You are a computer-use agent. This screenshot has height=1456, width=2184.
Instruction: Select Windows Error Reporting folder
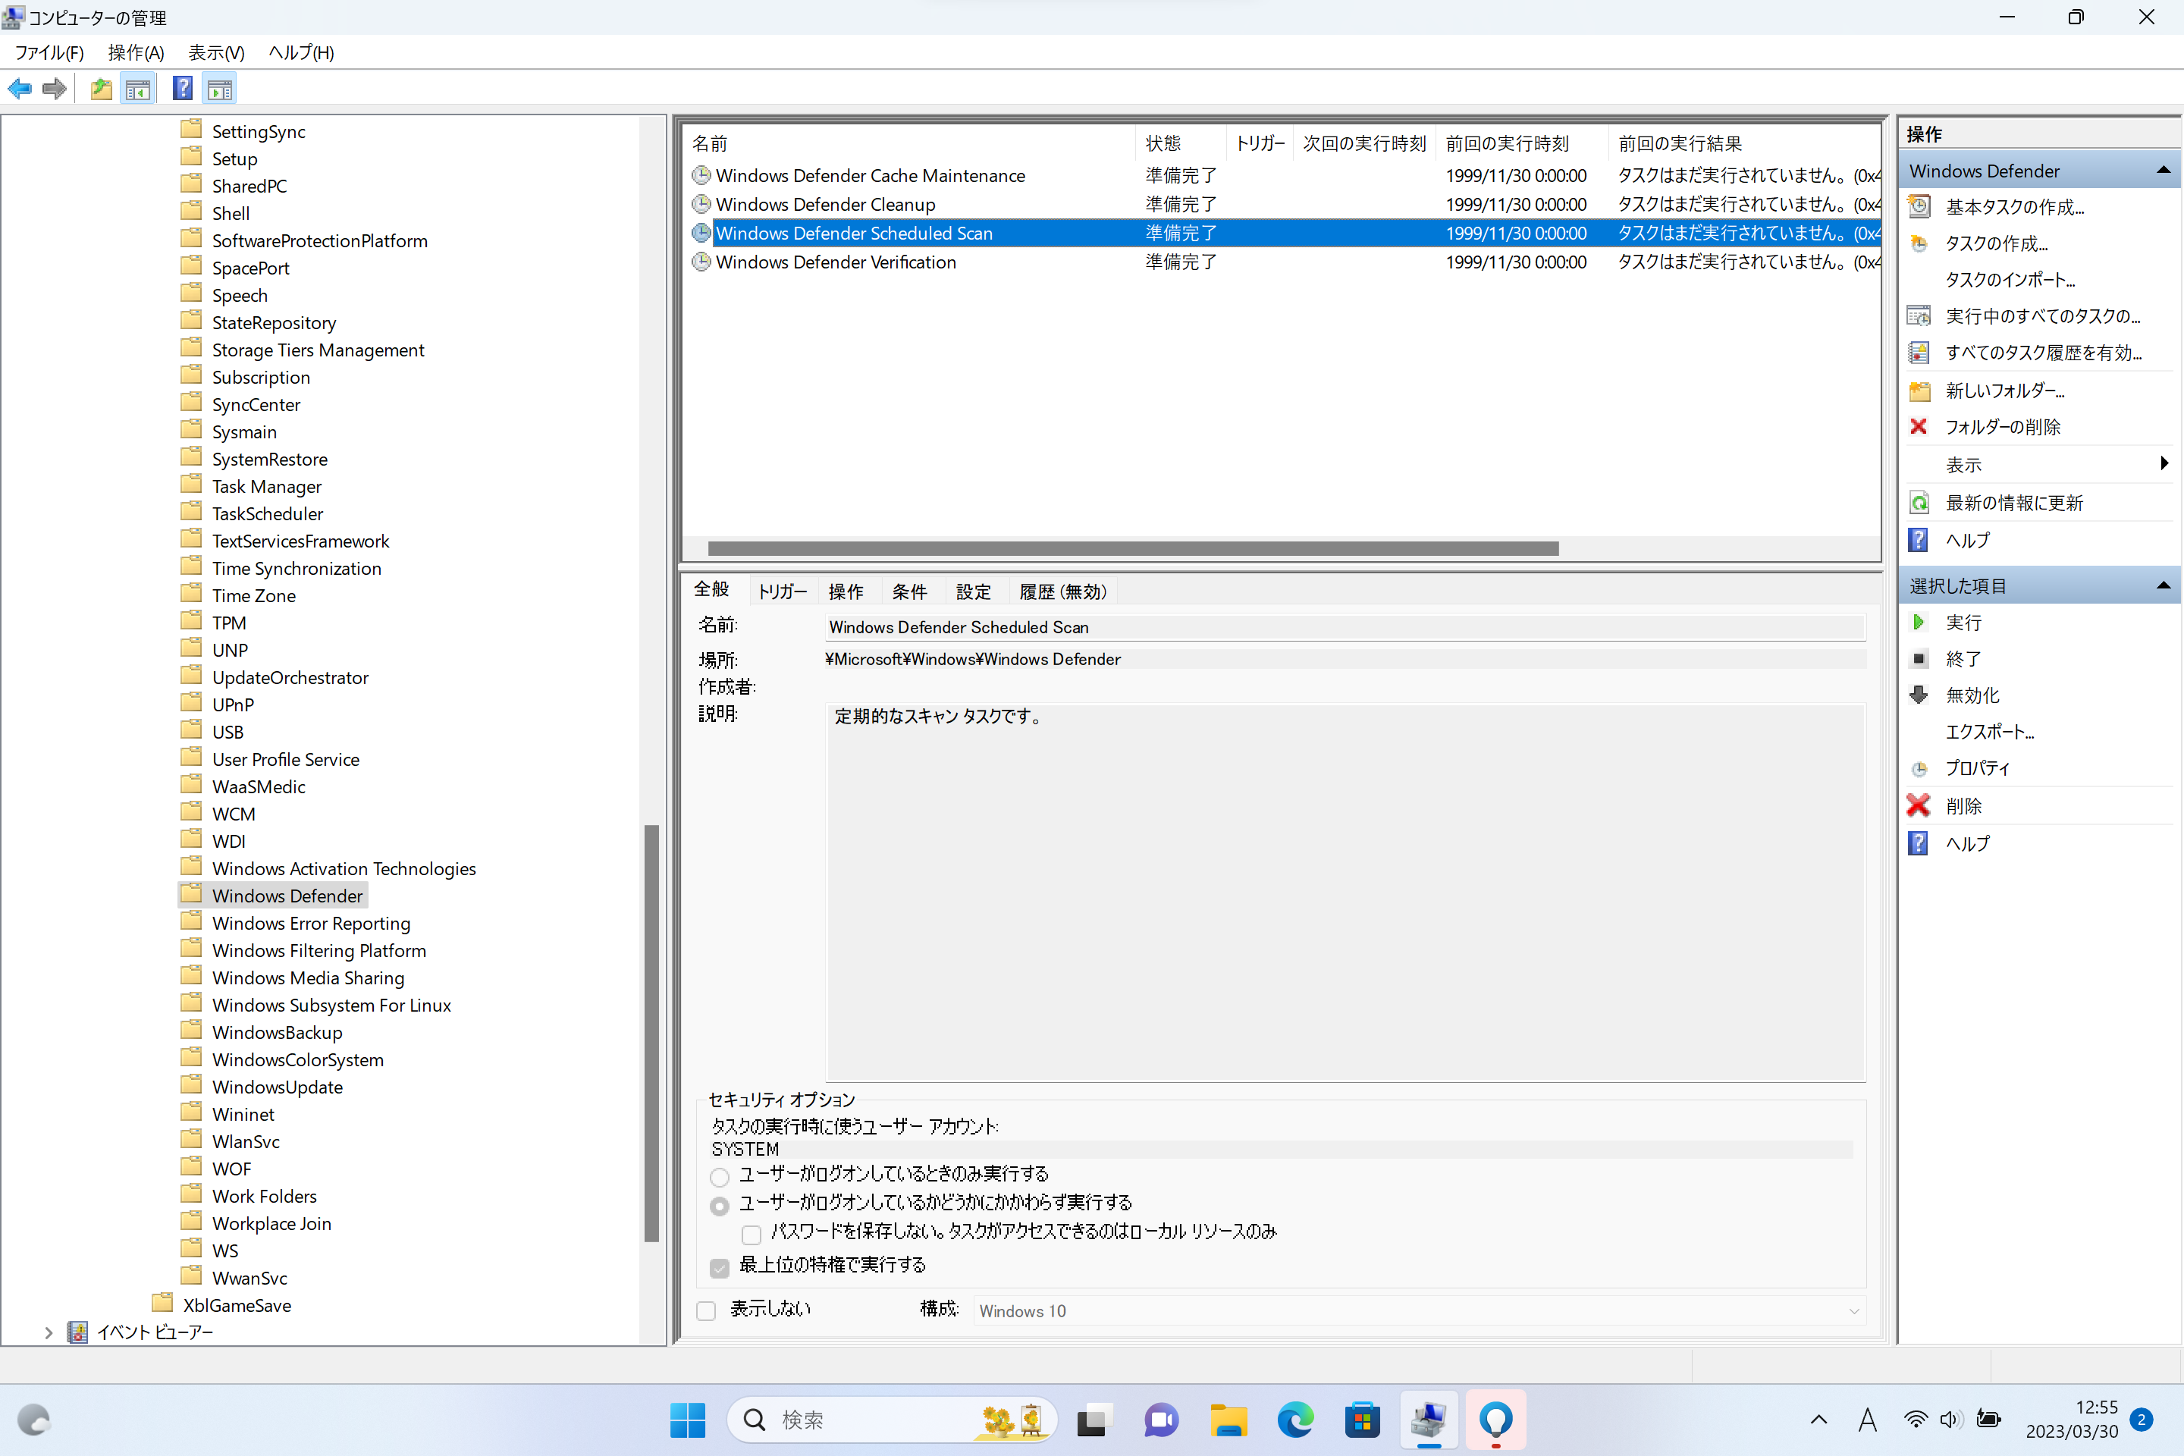point(311,923)
